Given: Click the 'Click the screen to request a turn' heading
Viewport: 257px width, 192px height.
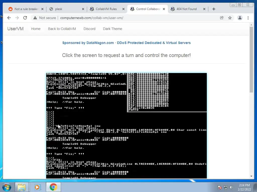Looking at the screenshot, I should pos(126,55).
